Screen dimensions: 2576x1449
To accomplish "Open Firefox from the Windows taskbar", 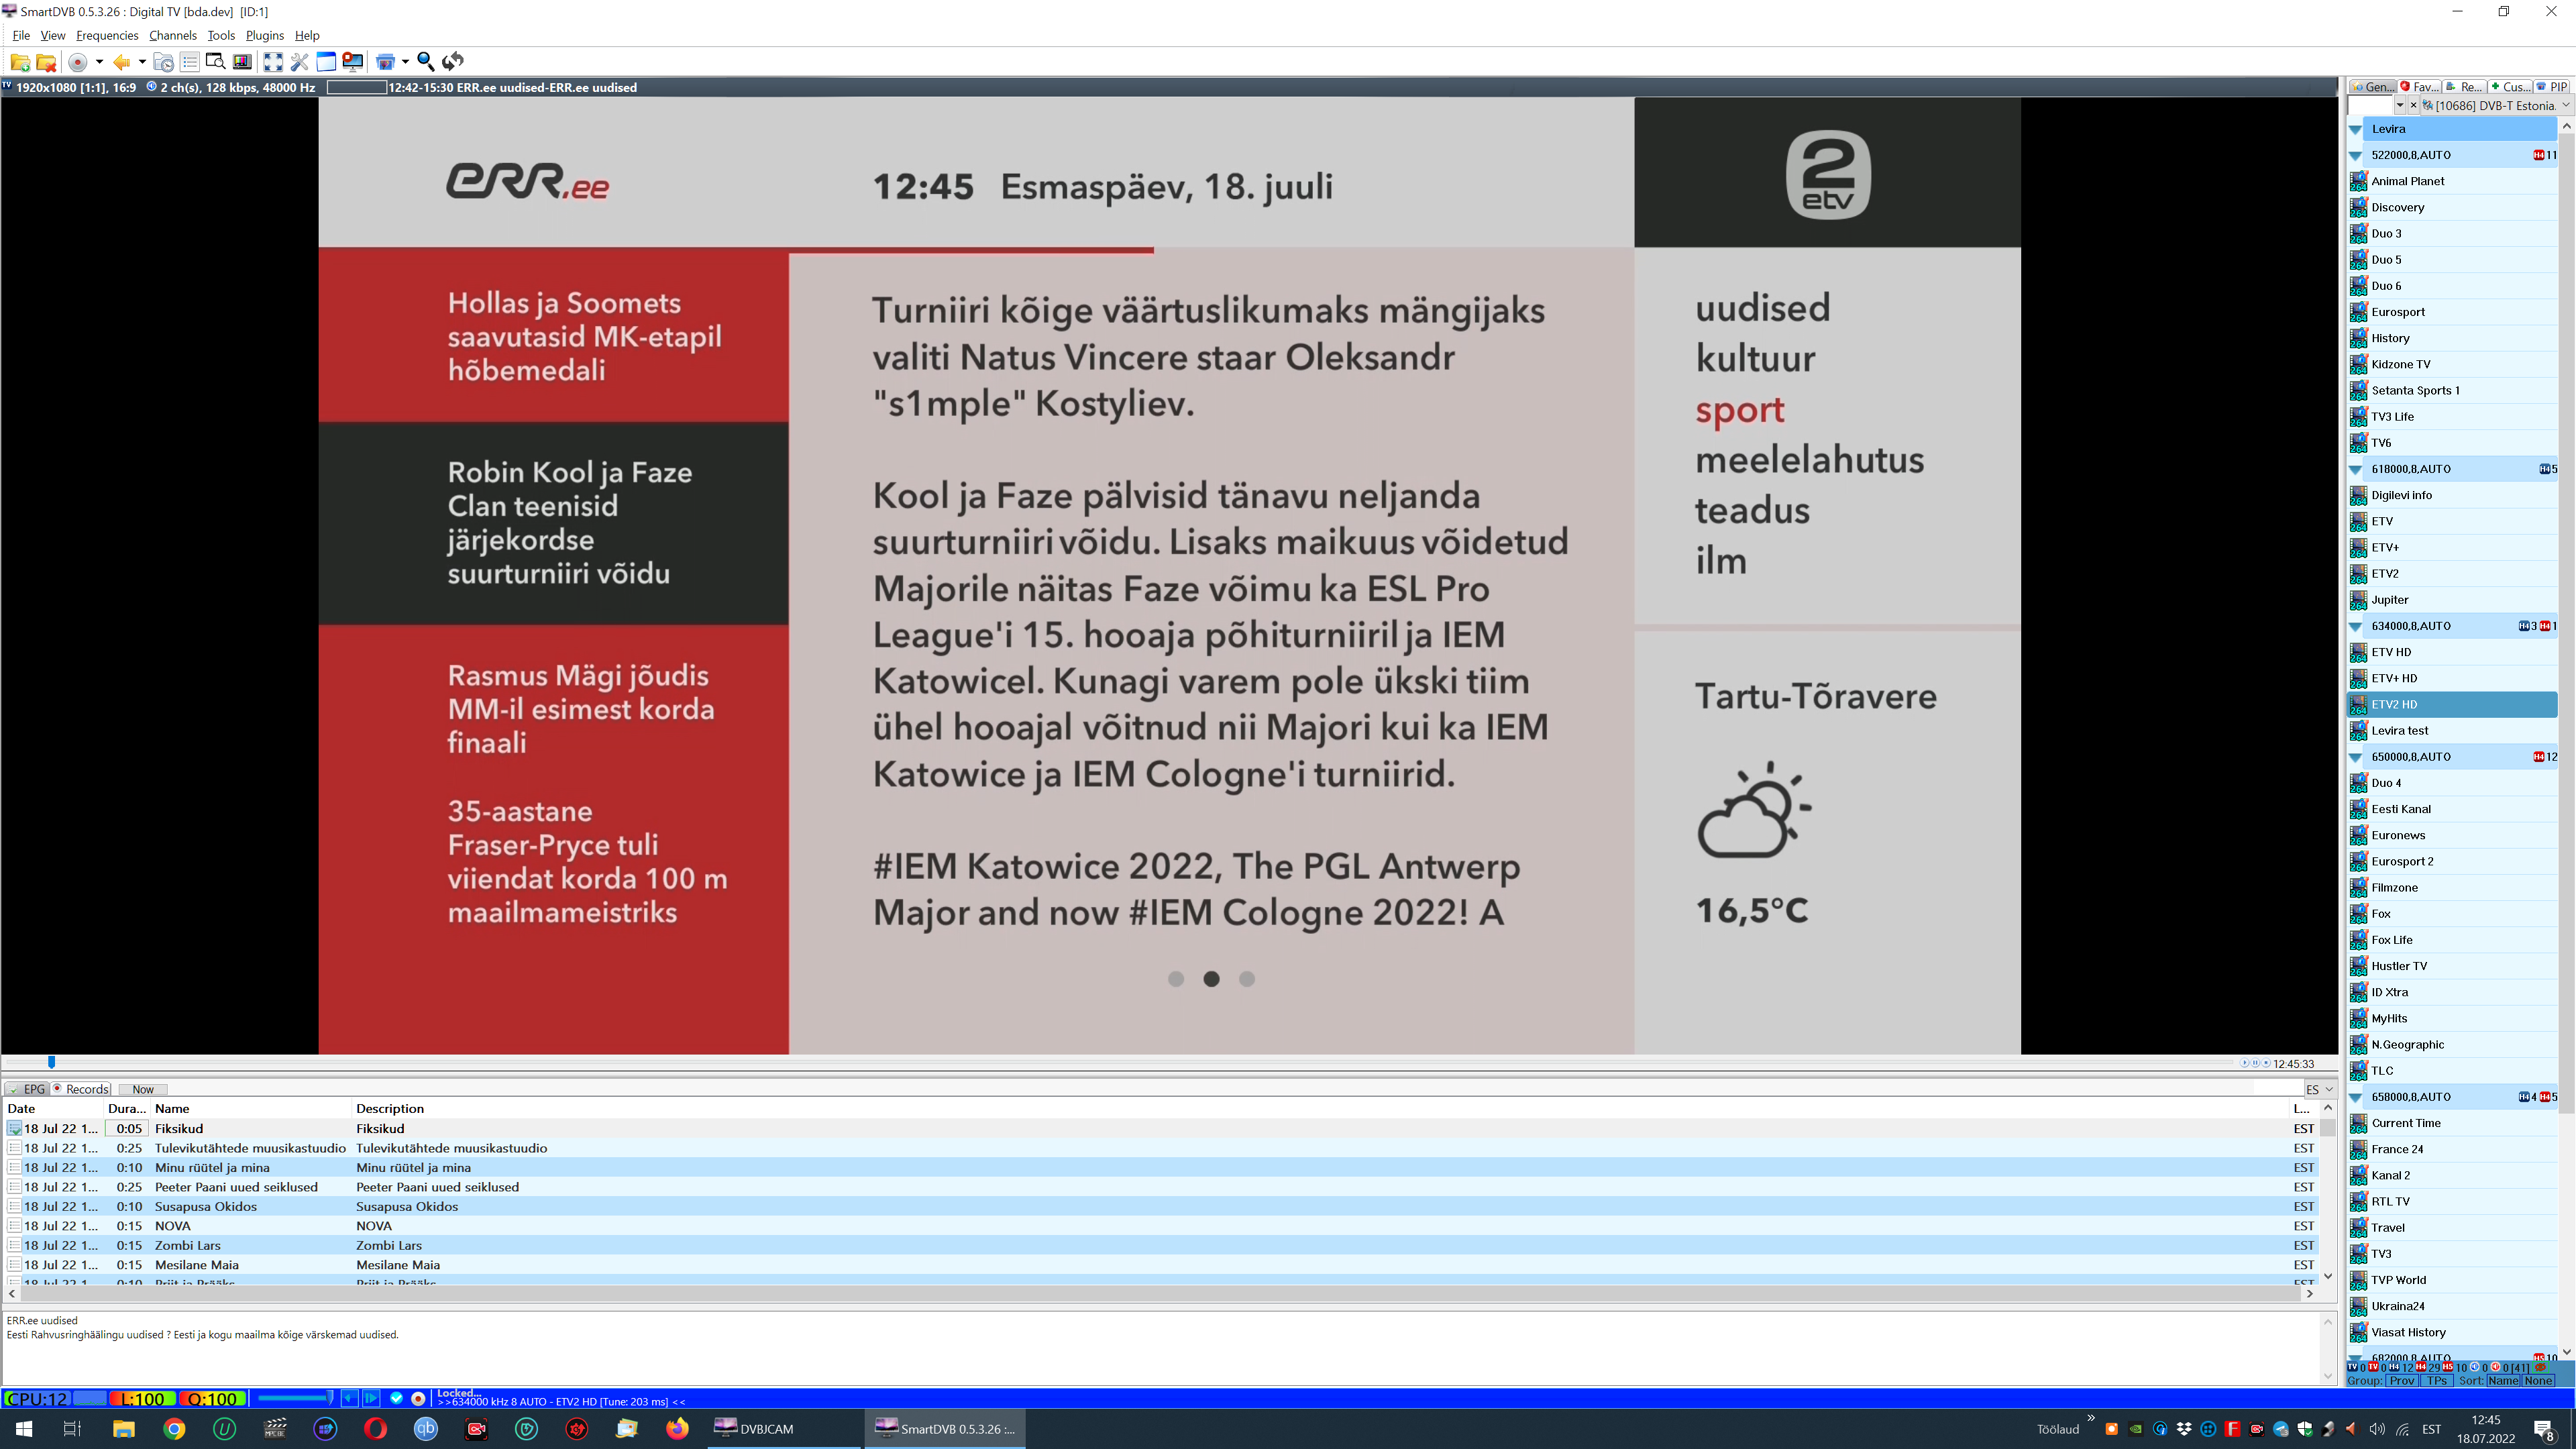I will [x=677, y=1428].
